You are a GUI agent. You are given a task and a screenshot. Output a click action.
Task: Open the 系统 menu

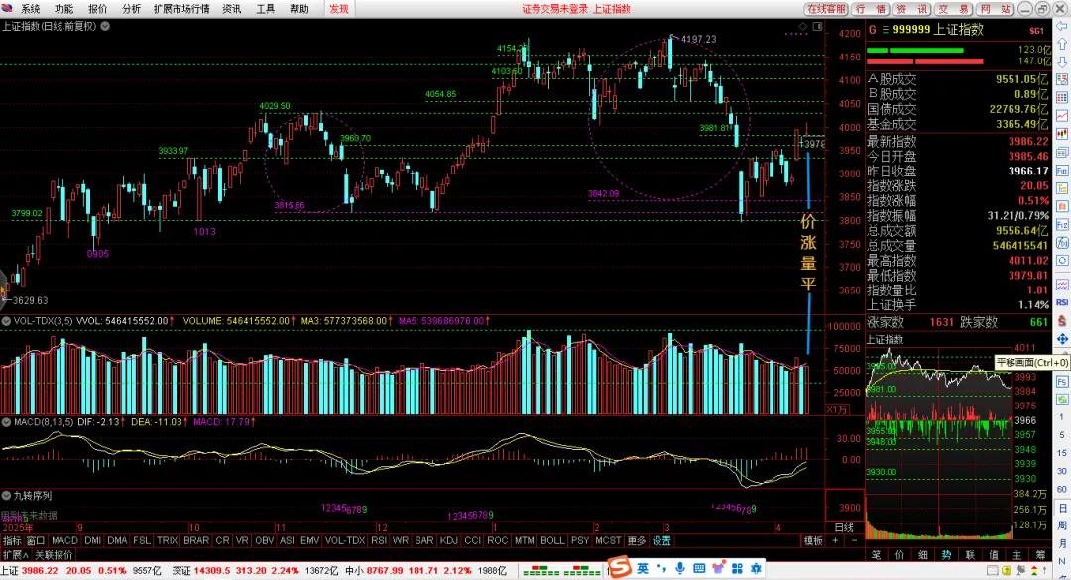(30, 9)
